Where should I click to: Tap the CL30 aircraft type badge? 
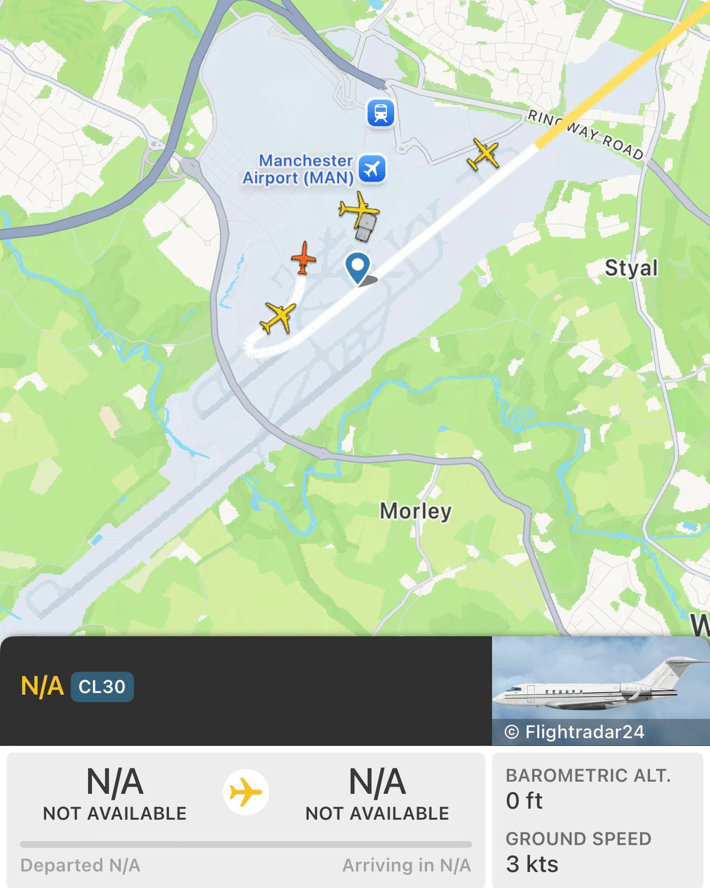click(x=102, y=687)
